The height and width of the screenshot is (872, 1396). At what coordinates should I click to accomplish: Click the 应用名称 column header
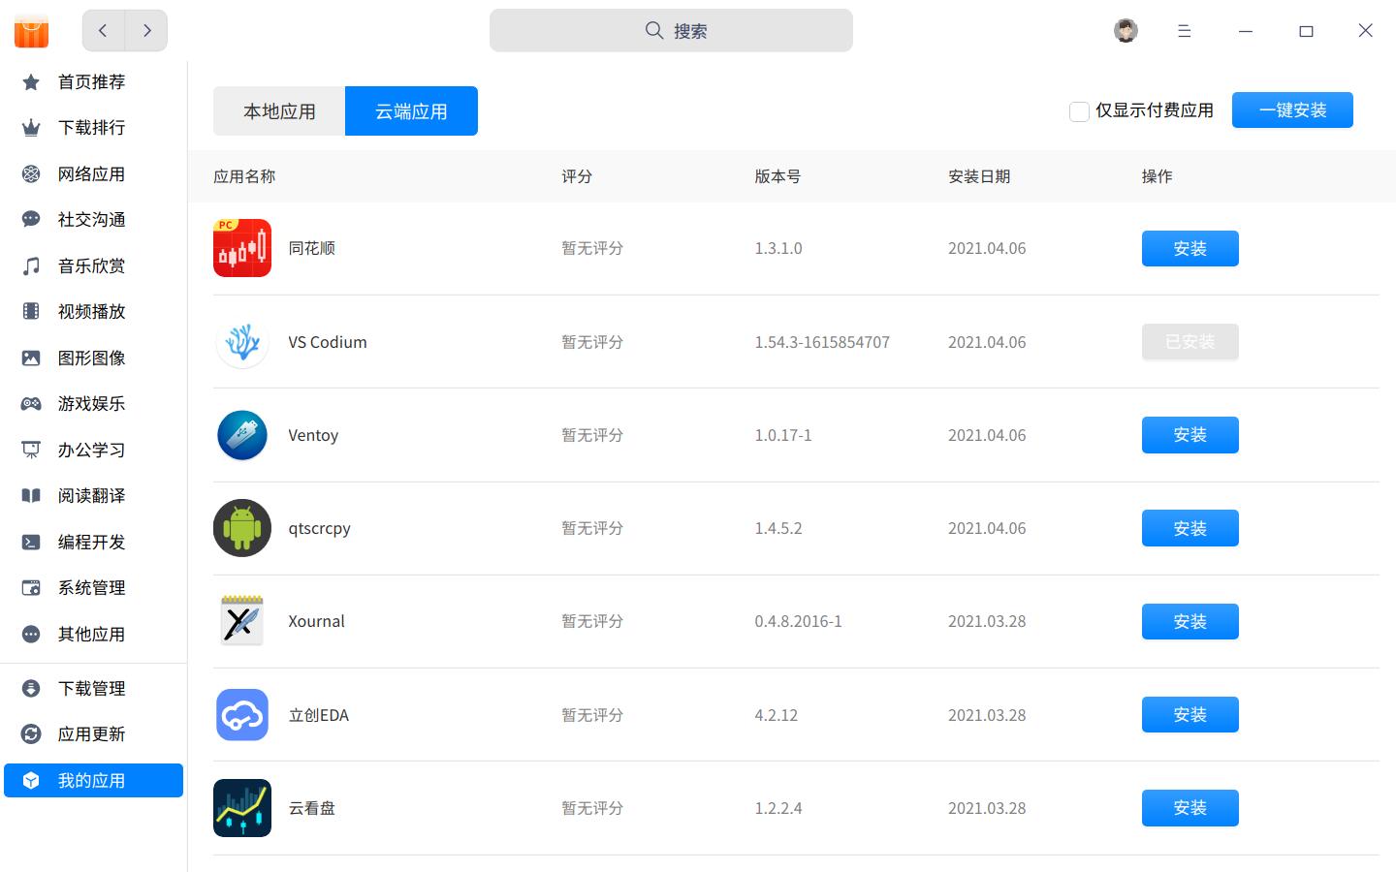(244, 176)
